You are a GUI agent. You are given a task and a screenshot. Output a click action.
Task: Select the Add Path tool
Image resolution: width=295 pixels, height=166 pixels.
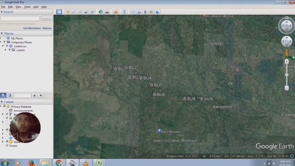pos(80,12)
